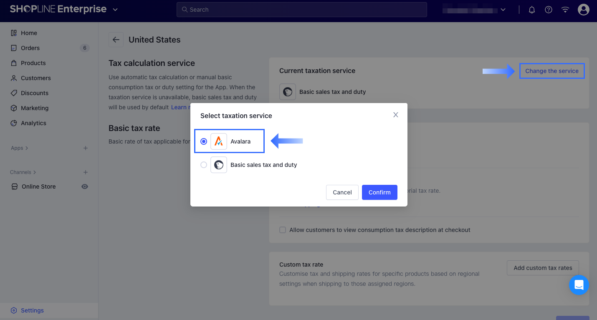Preview Online Store with eye icon

[85, 186]
